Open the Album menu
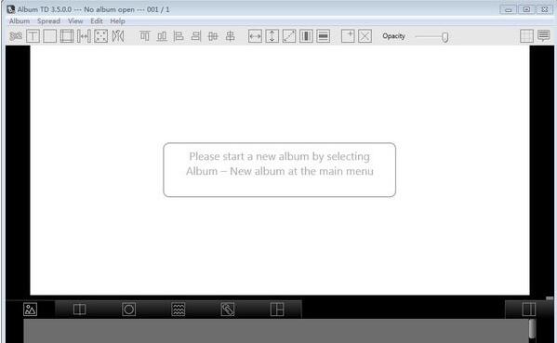Image resolution: width=557 pixels, height=343 pixels. coord(20,21)
